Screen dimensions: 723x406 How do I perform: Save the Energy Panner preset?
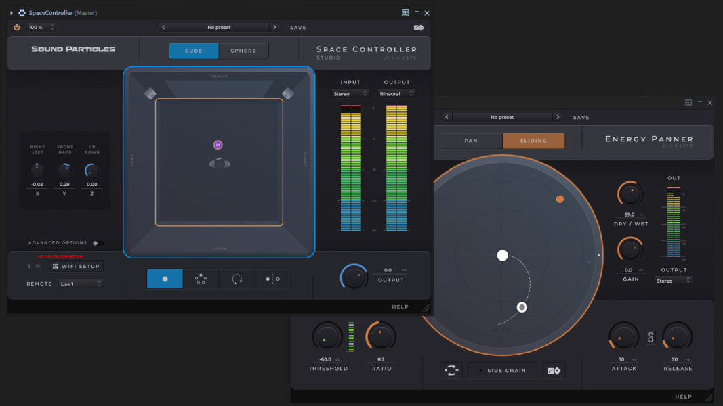[581, 117]
